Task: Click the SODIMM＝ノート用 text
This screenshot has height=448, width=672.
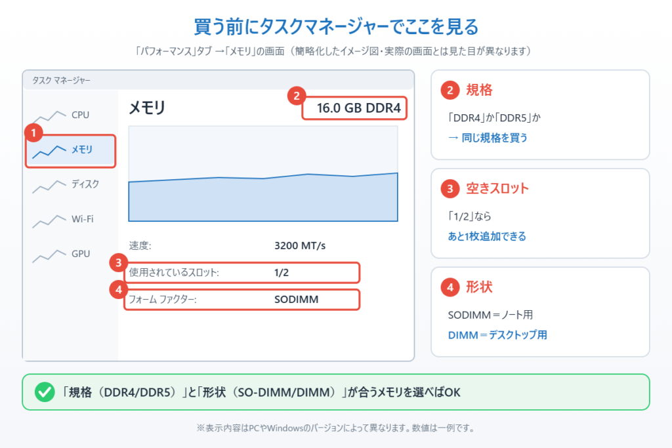Action: tap(490, 316)
